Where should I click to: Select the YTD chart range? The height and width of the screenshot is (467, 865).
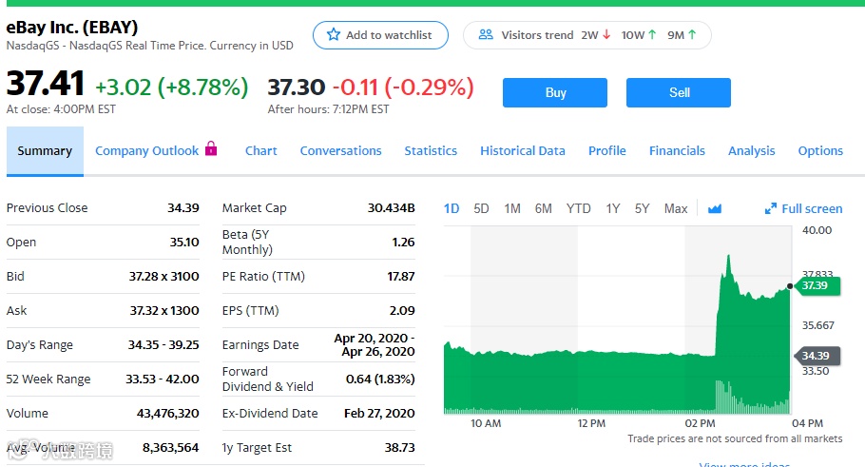(x=578, y=208)
